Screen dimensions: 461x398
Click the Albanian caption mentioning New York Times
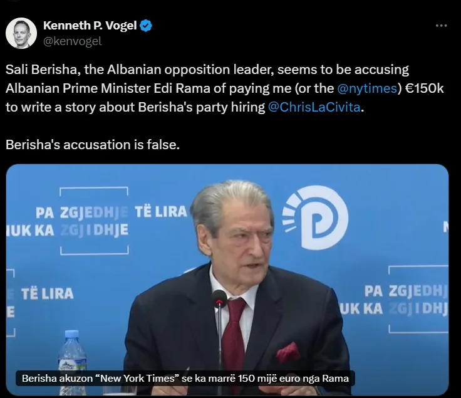click(x=185, y=379)
